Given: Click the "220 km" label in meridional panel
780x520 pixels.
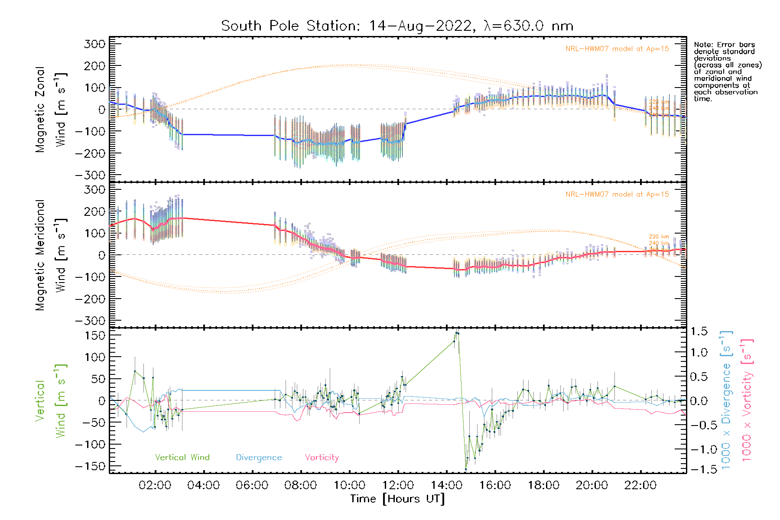Looking at the screenshot, I should coord(659,237).
